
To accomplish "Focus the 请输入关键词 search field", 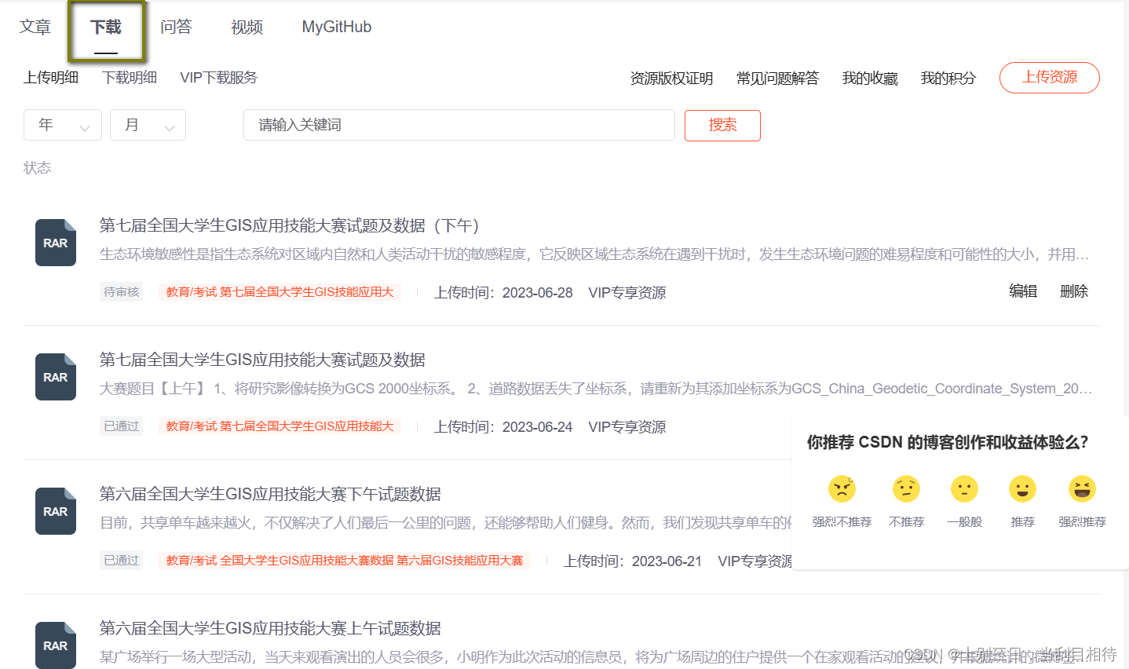I will tap(459, 125).
